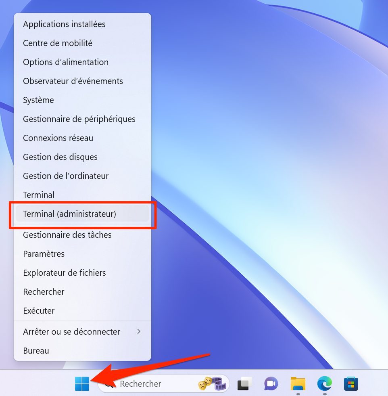Open Explorateur de fichiers

[x=82, y=273]
